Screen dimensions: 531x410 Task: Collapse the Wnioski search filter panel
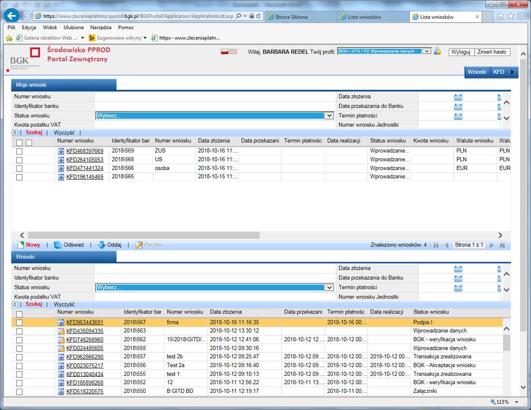coord(15,305)
